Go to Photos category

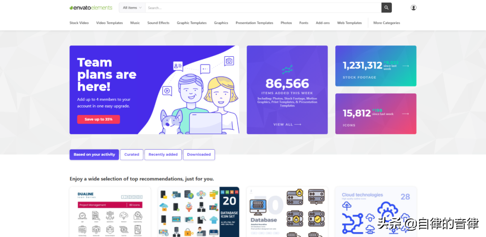coord(286,23)
